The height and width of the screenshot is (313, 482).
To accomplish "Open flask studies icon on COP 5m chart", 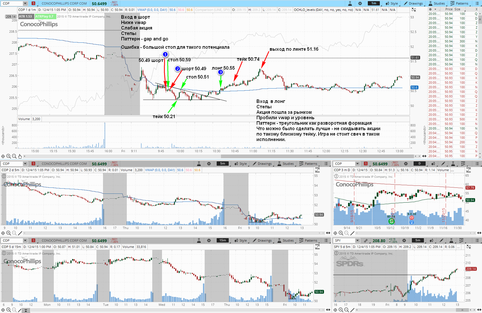I will click(199, 164).
